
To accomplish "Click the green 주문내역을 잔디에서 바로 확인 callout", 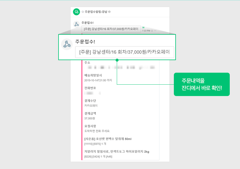I will (x=202, y=84).
